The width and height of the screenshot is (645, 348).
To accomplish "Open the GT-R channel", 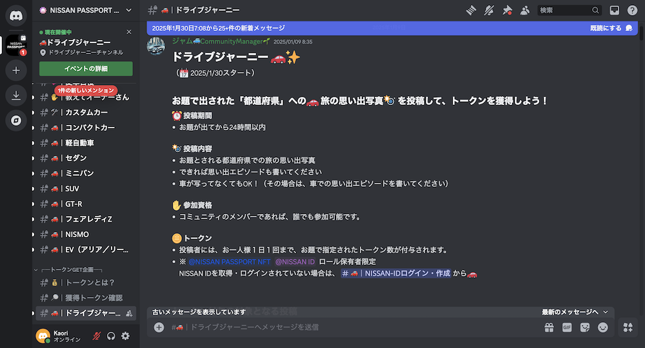I will point(86,204).
